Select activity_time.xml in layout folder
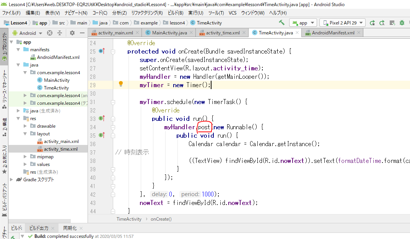410x239 pixels. (60, 149)
